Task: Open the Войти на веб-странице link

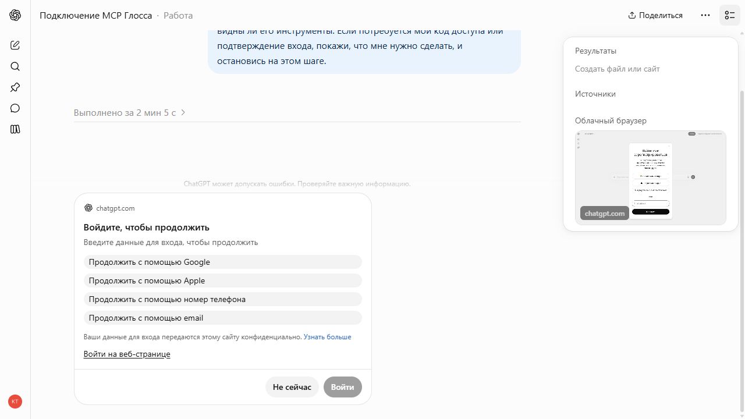Action: [127, 354]
